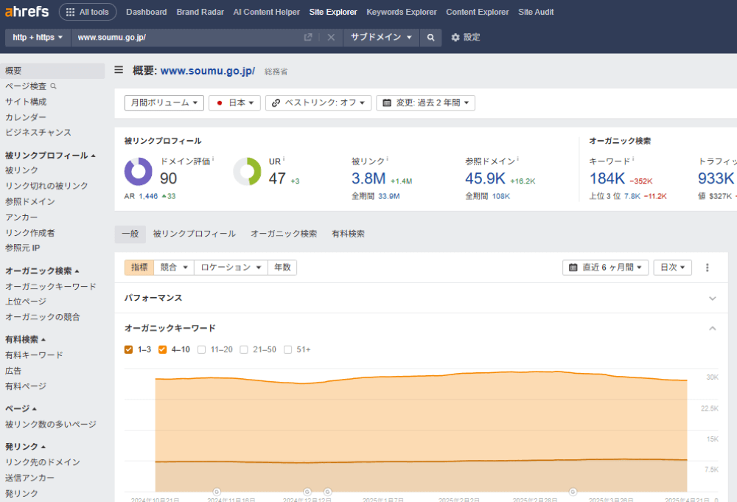Viewport: 737px width, 502px height.
Task: Click info icon beside 参照ドメイン
Action: 517,159
